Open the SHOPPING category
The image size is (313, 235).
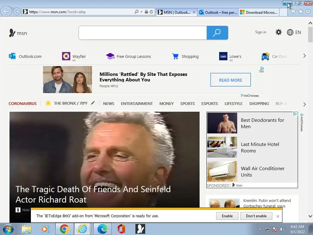[259, 103]
